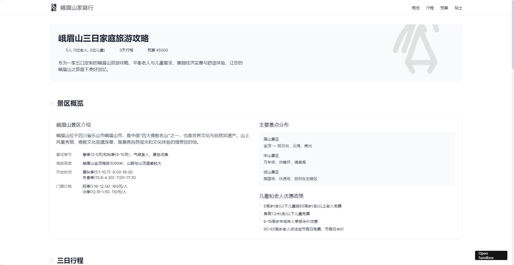Click the large hiker illustration in banner
514x265 pixels.
tap(415, 49)
